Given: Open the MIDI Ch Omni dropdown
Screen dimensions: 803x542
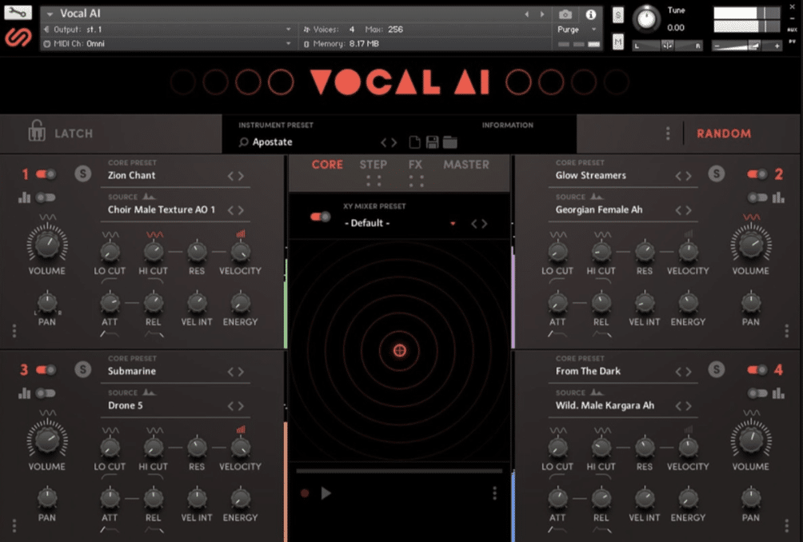Looking at the screenshot, I should click(288, 43).
